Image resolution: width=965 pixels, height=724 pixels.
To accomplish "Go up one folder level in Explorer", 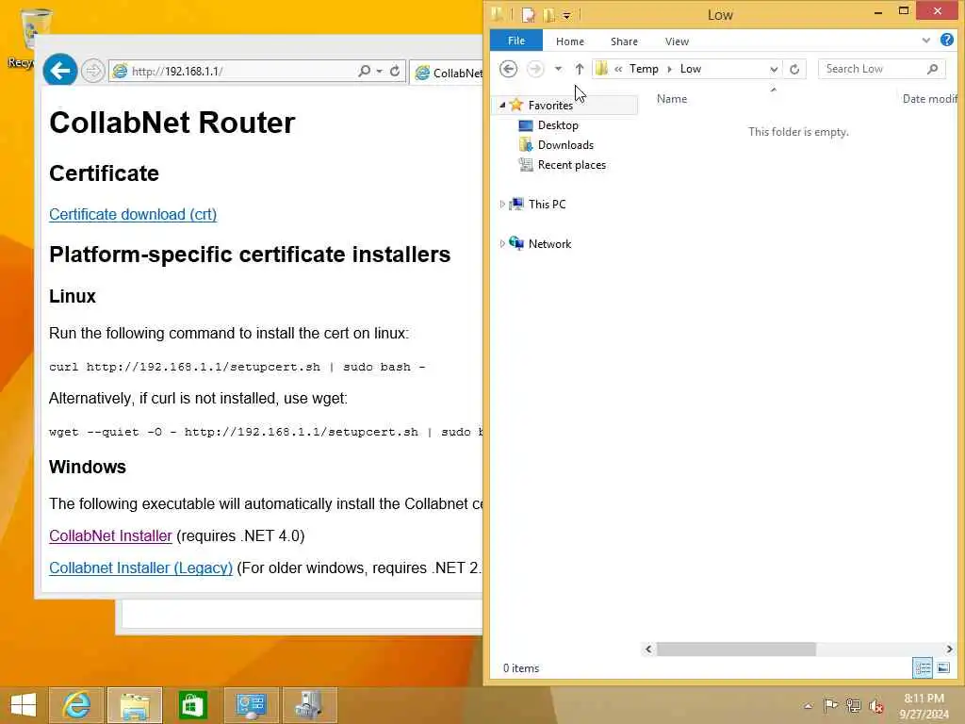I will 580,69.
